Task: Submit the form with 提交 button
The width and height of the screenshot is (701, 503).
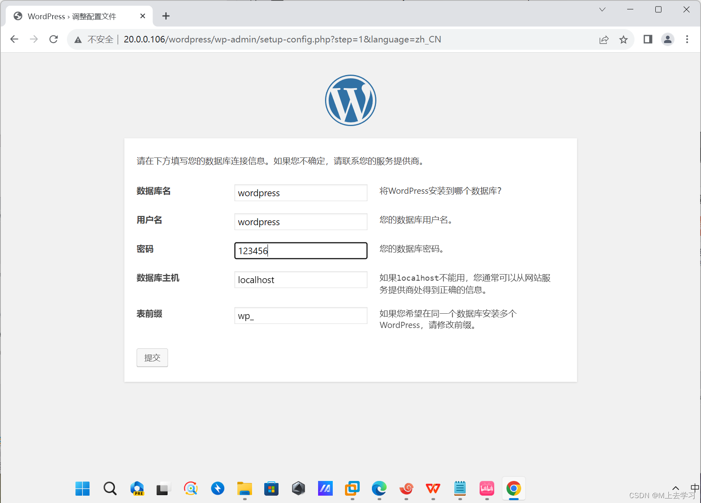Action: pyautogui.click(x=152, y=358)
